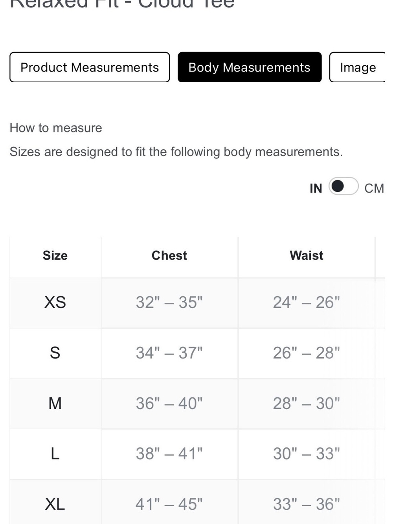The image size is (393, 524).
Task: Select the XS size row
Action: (197, 303)
